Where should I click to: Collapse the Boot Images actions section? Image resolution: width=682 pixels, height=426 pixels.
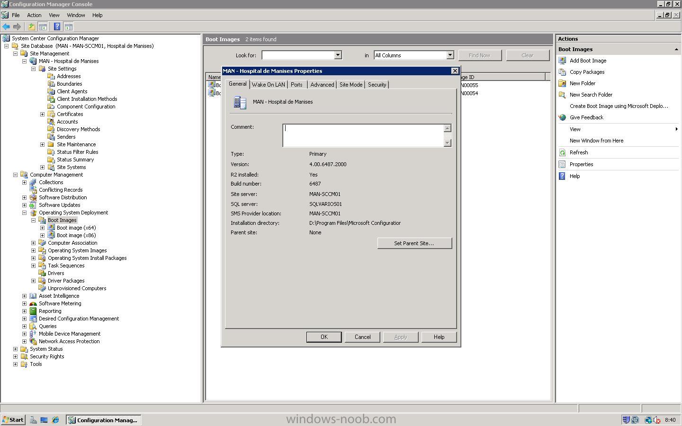coord(676,49)
